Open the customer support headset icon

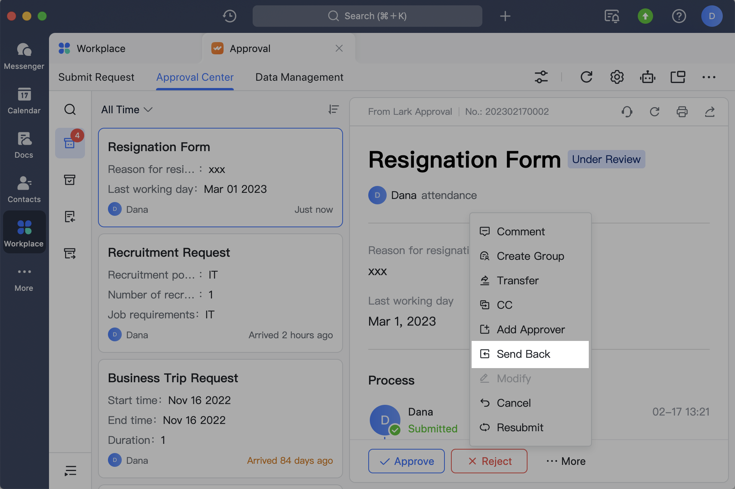pos(627,112)
